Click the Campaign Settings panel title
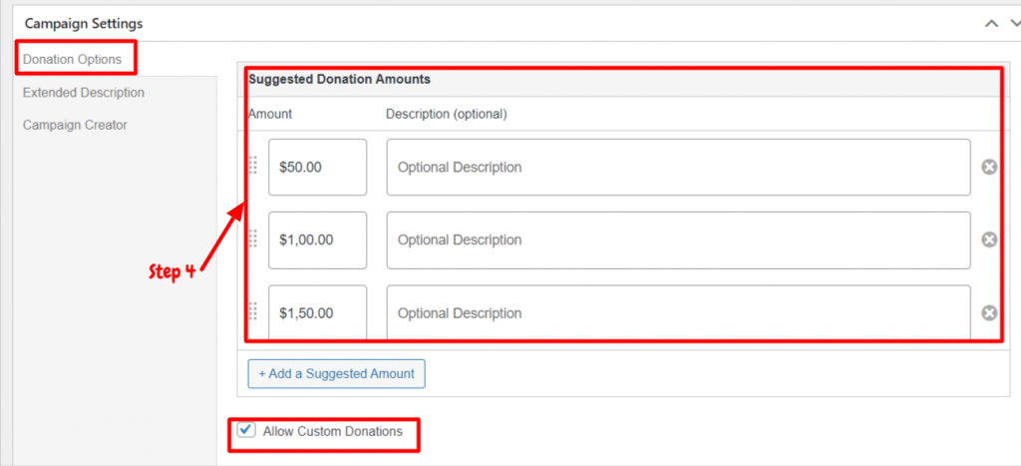The image size is (1021, 466). tap(84, 24)
